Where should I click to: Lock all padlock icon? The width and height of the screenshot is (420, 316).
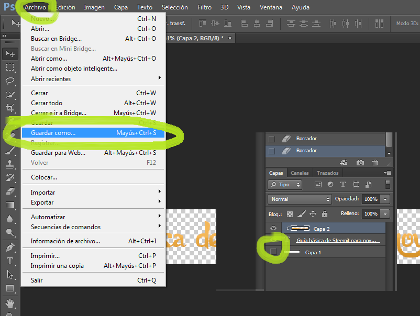[325, 214]
